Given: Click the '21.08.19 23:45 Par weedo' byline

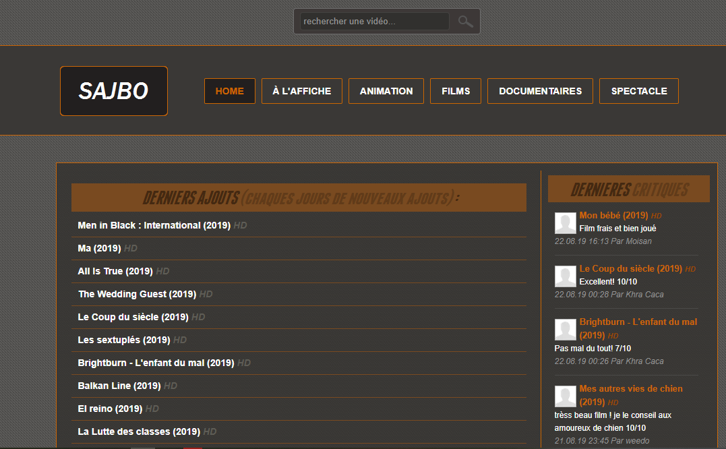Looking at the screenshot, I should 602,441.
